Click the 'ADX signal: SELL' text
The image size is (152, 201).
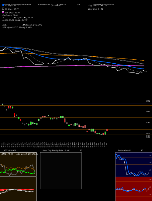[10, 27]
